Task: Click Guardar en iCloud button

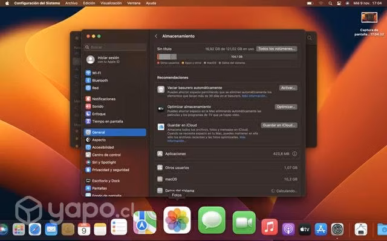Action: [279, 125]
